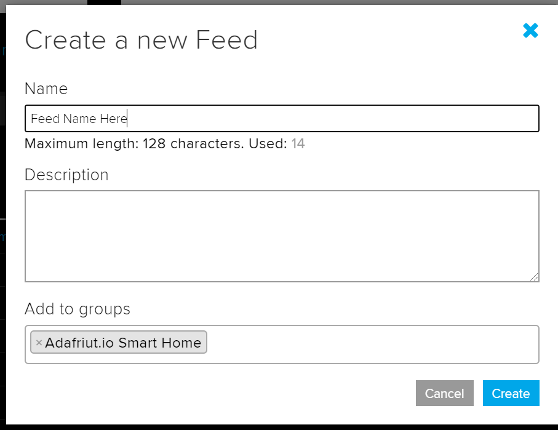Screen dimensions: 558x430
Task: Select the Adafriut.io Smart Home tag label
Action: (x=123, y=343)
